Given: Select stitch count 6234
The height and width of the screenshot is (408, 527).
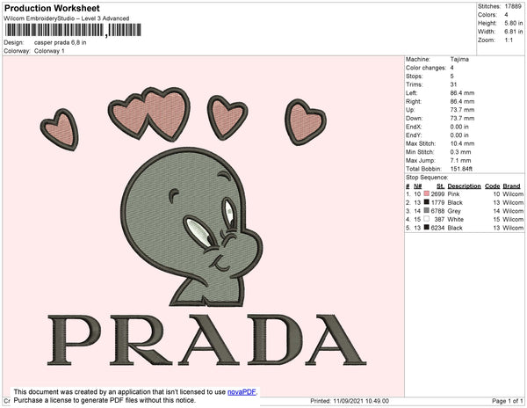Looking at the screenshot, I should coord(437,228).
